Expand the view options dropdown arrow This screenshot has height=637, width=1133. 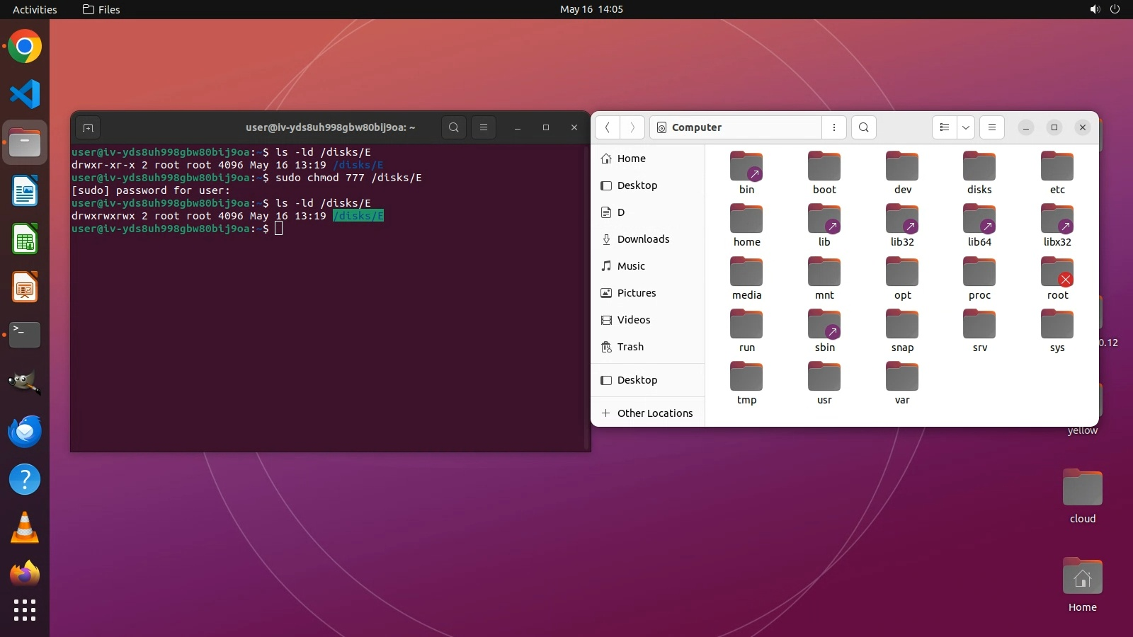[x=966, y=127]
